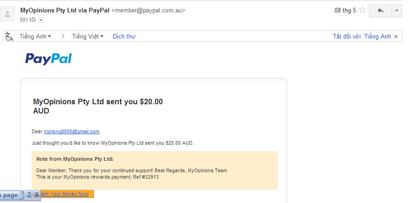Click the date '08 thg 5'
The width and height of the screenshot is (409, 203).
(345, 11)
